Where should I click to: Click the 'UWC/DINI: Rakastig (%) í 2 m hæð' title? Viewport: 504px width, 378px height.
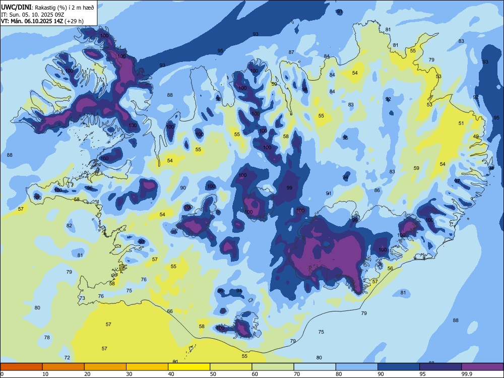(x=47, y=8)
